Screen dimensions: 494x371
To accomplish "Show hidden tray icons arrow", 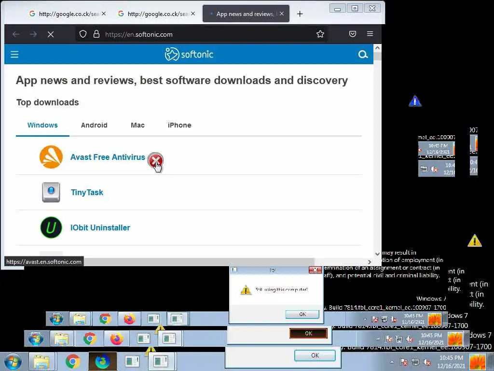I will click(x=392, y=362).
